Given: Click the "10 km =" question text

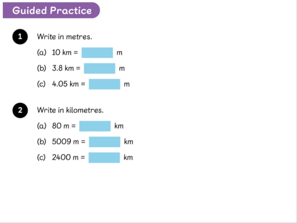Looking at the screenshot, I should [x=65, y=53].
